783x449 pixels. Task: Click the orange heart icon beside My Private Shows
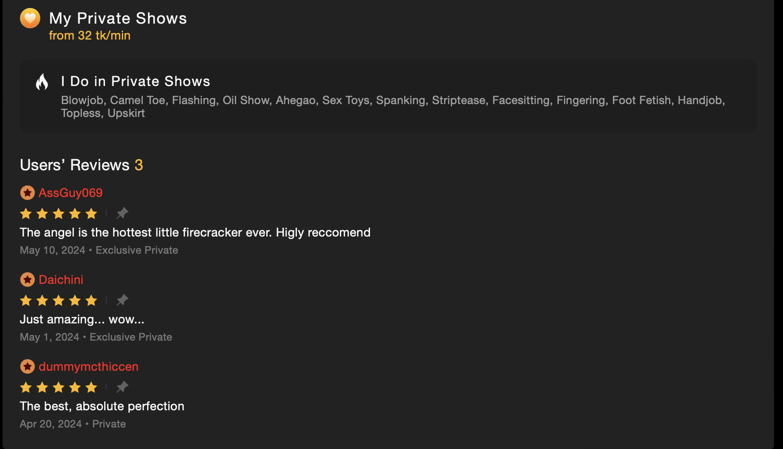pos(30,18)
